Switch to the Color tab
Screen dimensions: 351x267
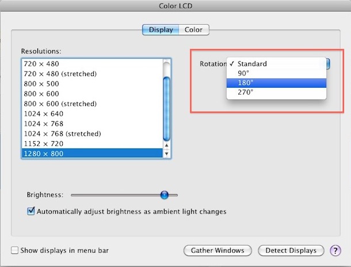pyautogui.click(x=194, y=30)
